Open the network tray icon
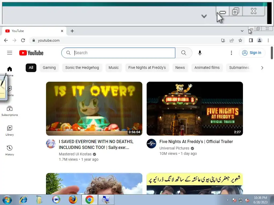The height and width of the screenshot is (205, 274). (241, 200)
